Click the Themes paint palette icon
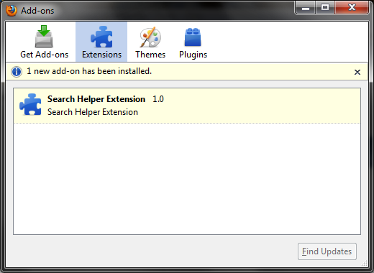The height and width of the screenshot is (273, 374). [x=150, y=37]
